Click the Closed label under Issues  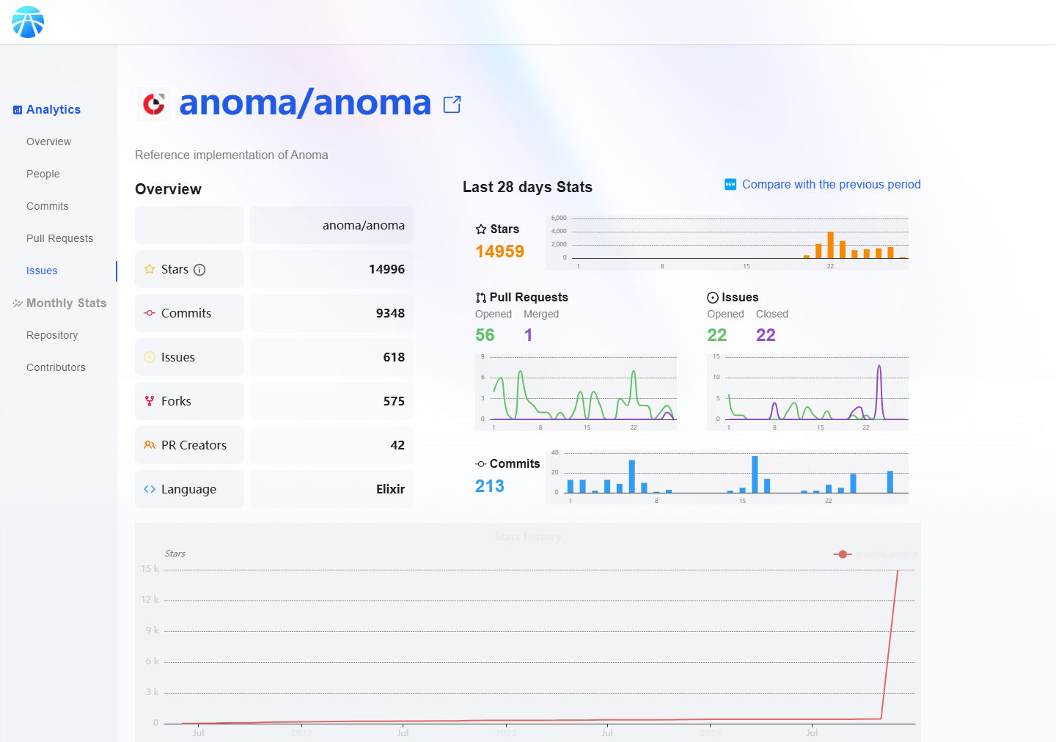[x=772, y=314]
